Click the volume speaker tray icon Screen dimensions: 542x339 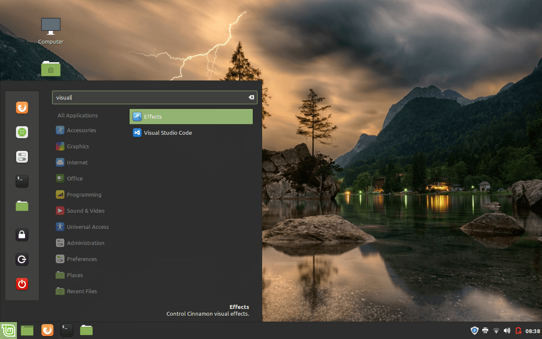point(507,331)
